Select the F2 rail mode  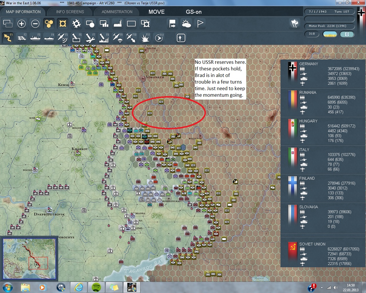click(21, 38)
